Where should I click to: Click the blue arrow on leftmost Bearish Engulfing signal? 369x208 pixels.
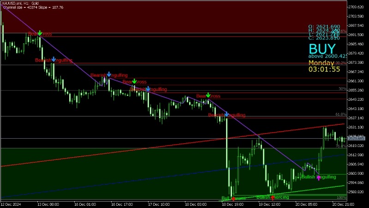coord(54,59)
